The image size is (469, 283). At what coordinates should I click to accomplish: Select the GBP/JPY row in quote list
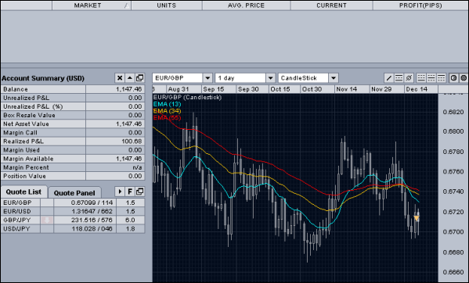(x=73, y=220)
